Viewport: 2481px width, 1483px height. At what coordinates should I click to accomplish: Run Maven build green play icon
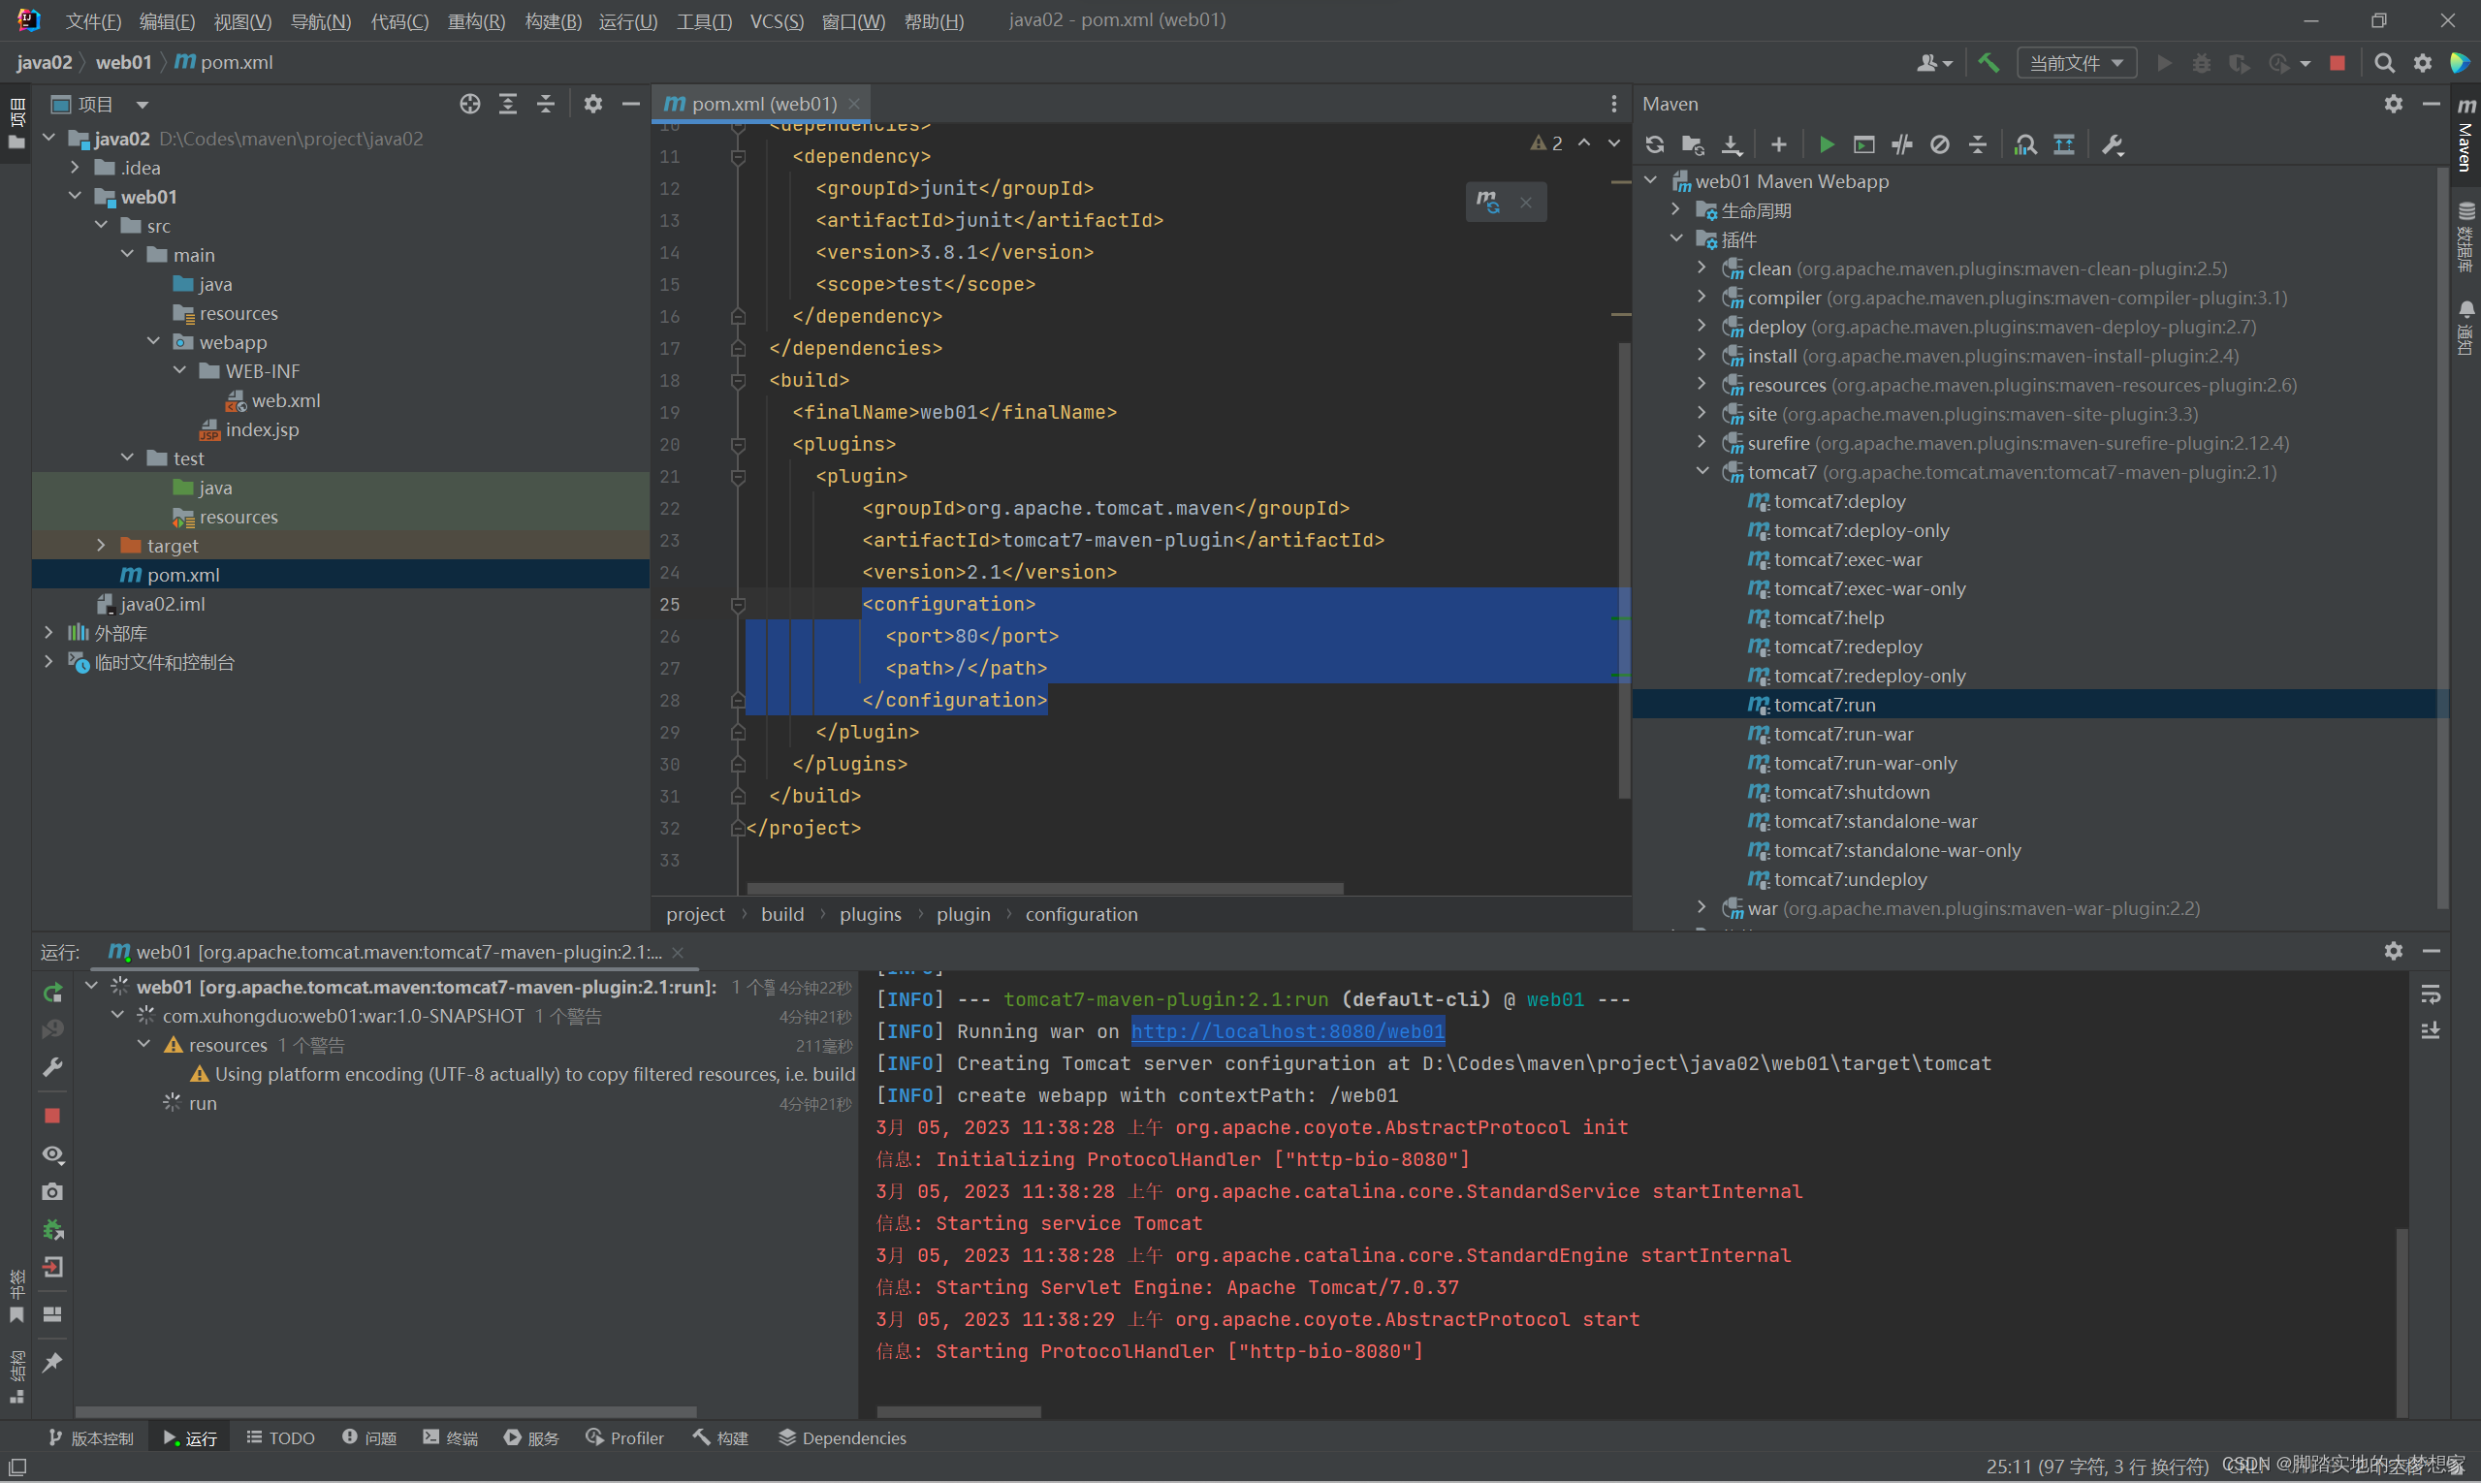click(1827, 144)
